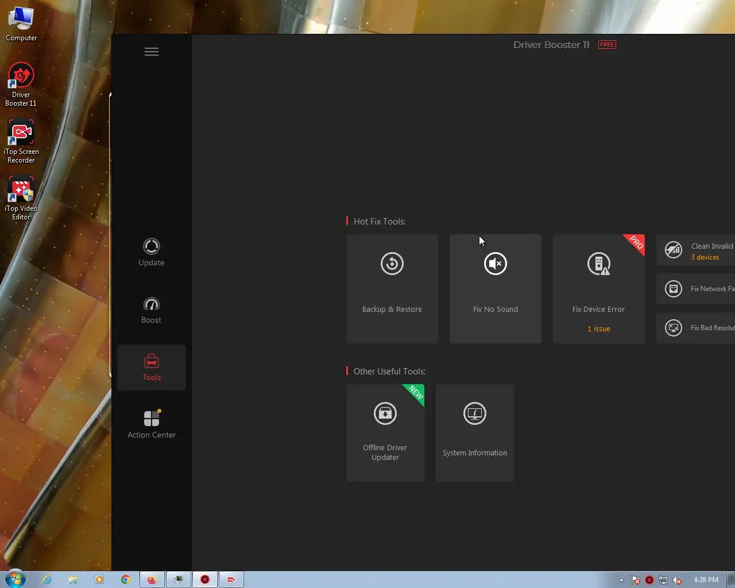Launch Internet Explorer from the taskbar

pos(47,580)
